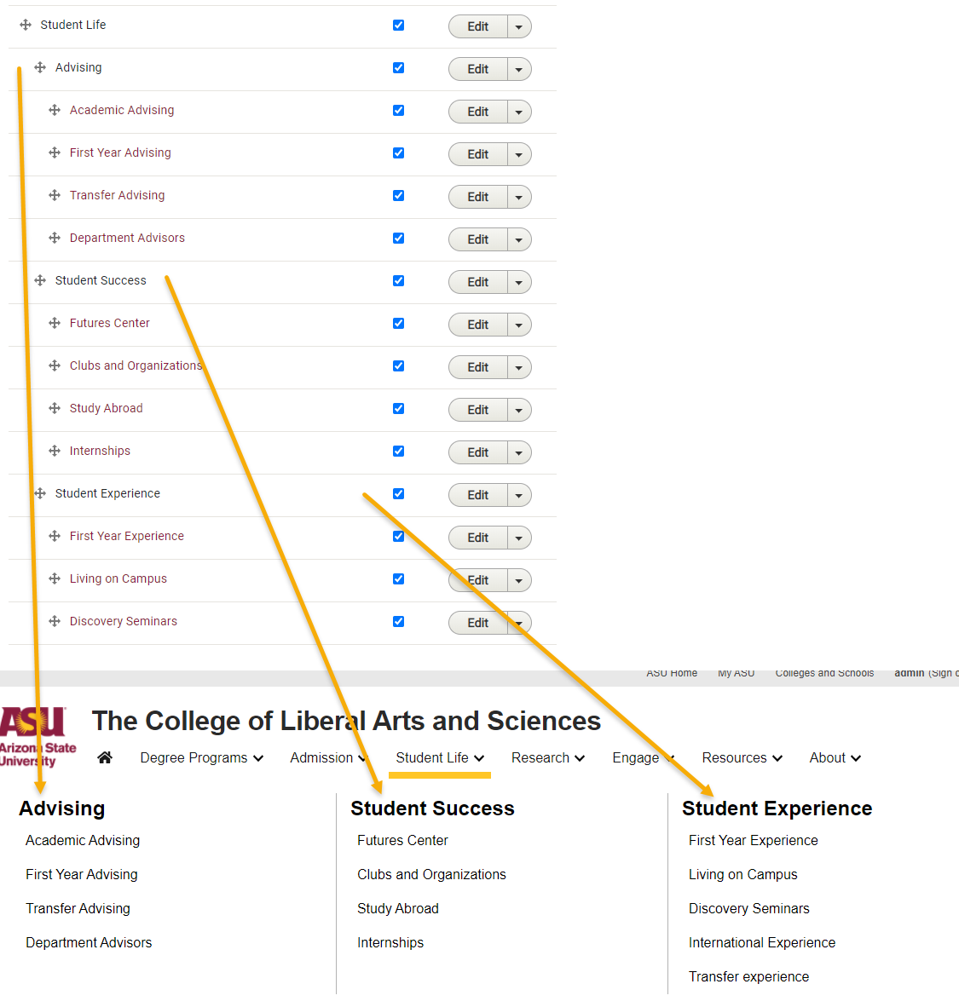Screen dimensions: 959x1007
Task: Open the First Year Advising link in the list
Action: coord(120,152)
